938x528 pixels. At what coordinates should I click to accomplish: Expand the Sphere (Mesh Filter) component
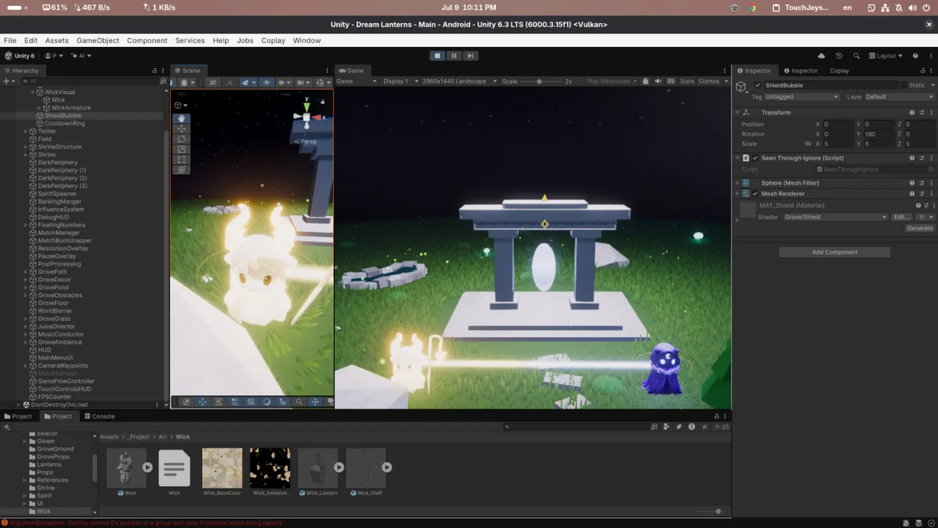coord(738,183)
